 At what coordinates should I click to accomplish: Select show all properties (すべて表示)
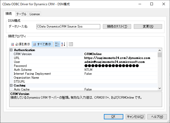click(x=42, y=44)
